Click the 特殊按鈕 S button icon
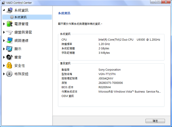This screenshot has height=127, width=172. tap(9, 74)
